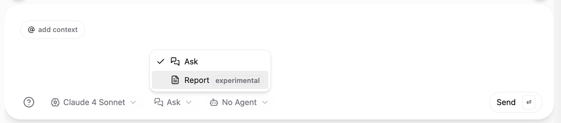
Task: Select Ask in the mode menu
Action: point(210,61)
